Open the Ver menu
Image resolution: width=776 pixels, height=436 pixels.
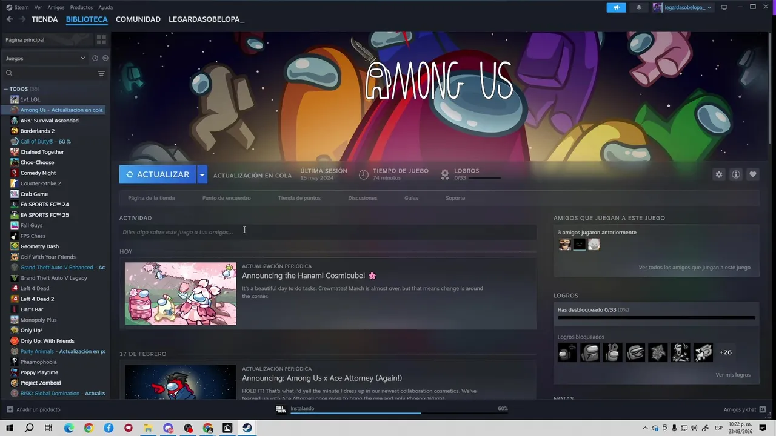point(38,7)
